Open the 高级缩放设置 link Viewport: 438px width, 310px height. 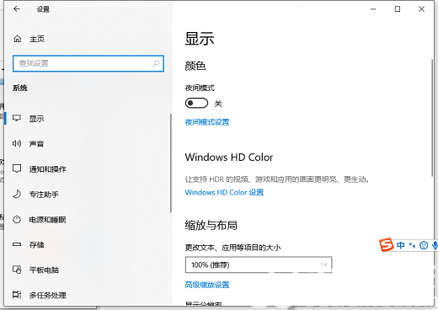coord(207,285)
